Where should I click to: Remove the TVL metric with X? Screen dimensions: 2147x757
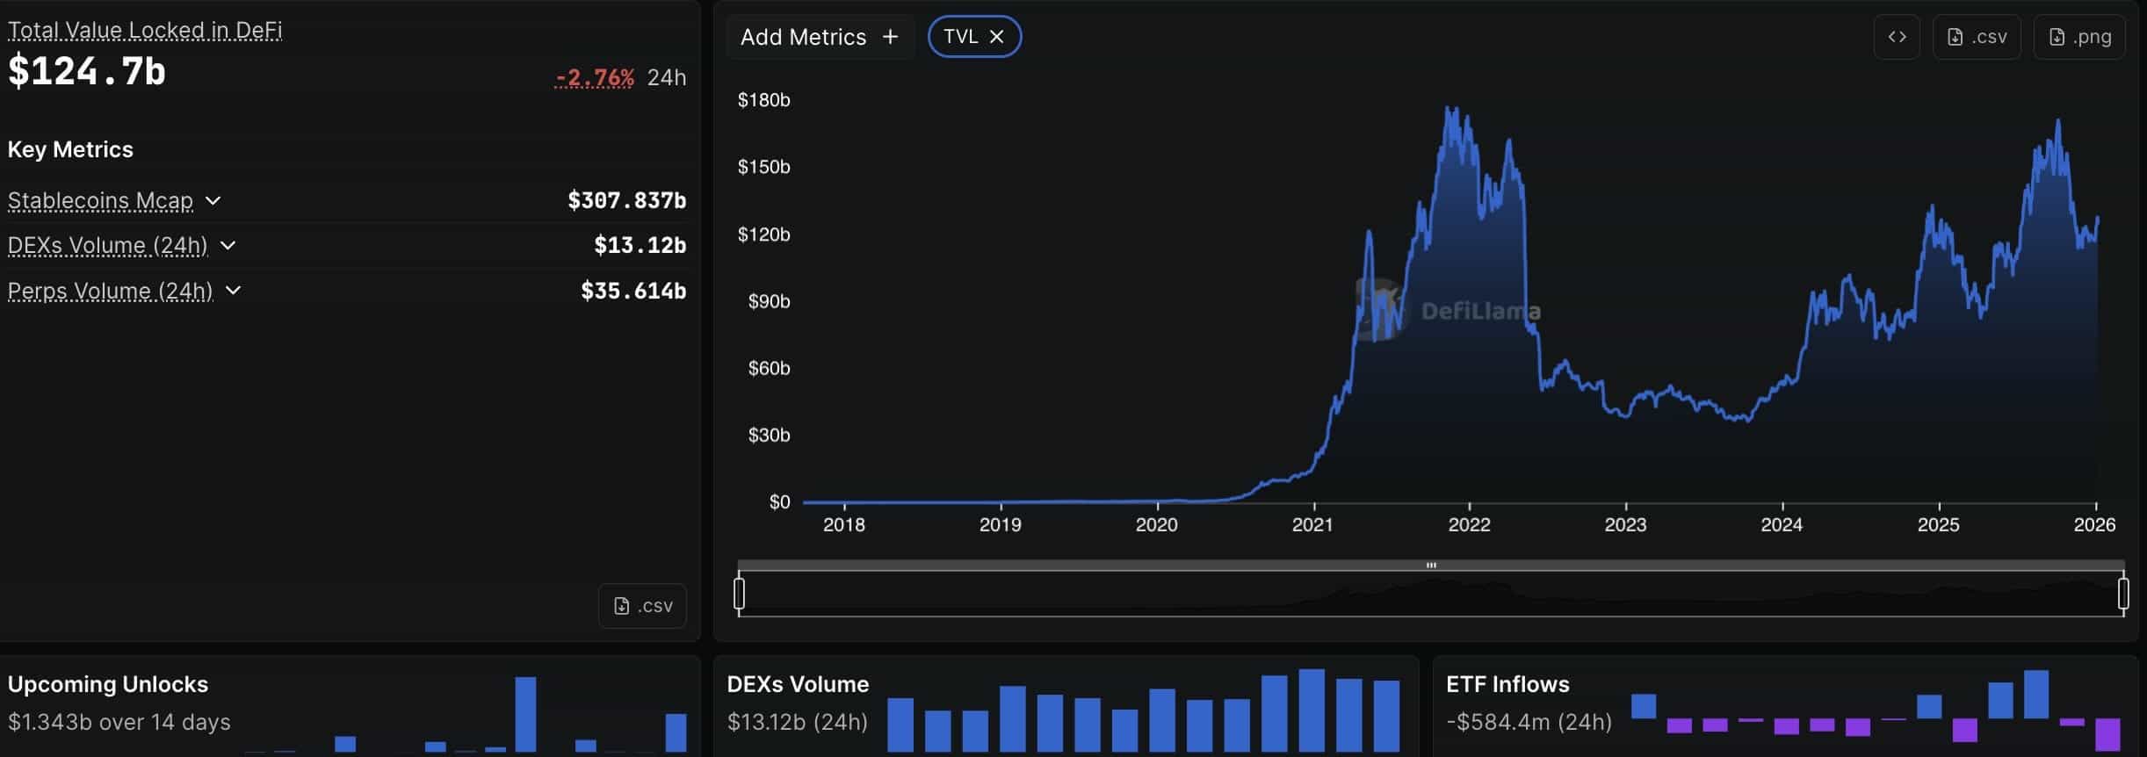[x=996, y=37]
